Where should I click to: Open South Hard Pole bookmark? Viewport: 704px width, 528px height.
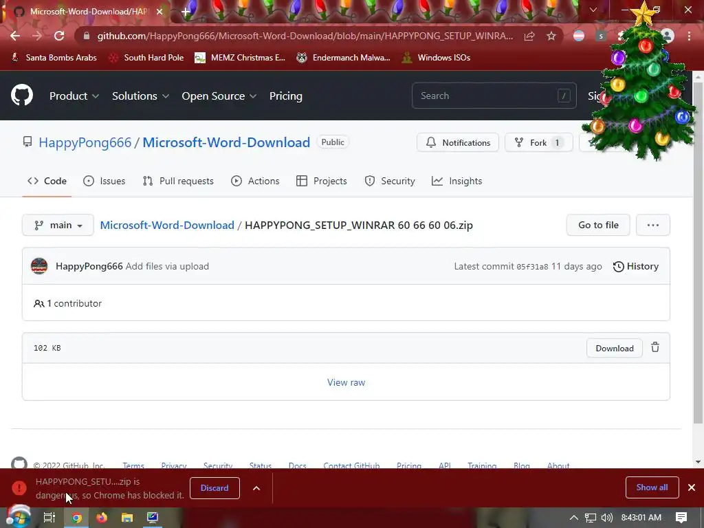pos(146,58)
